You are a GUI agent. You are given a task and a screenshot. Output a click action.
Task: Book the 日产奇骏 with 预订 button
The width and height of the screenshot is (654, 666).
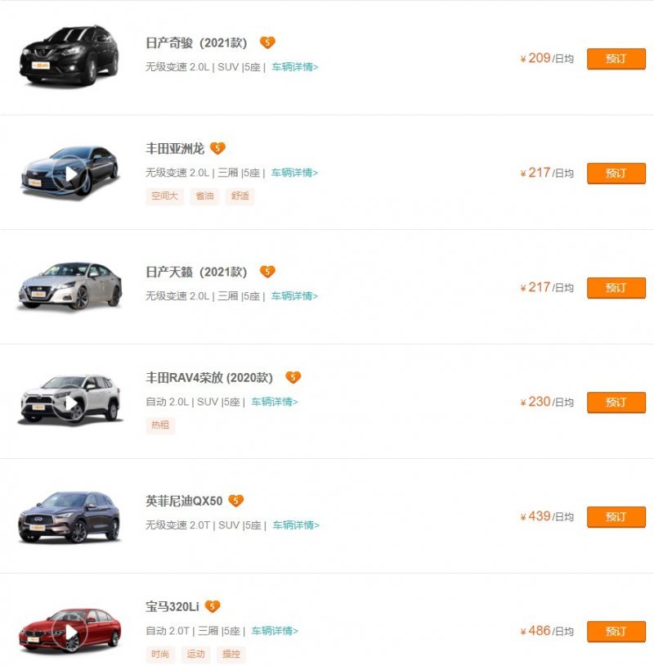616,58
